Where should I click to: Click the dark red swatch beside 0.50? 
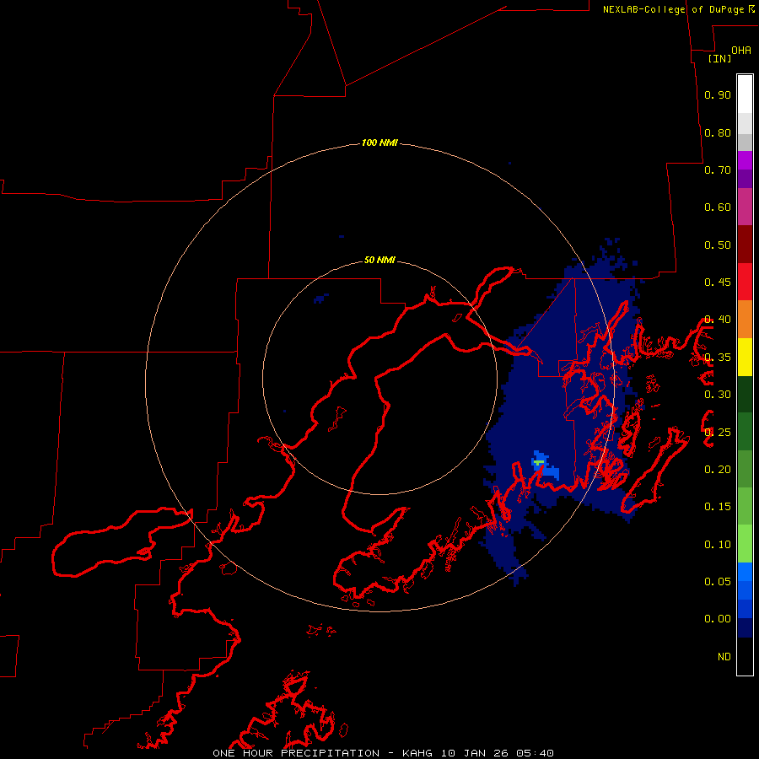pyautogui.click(x=745, y=244)
